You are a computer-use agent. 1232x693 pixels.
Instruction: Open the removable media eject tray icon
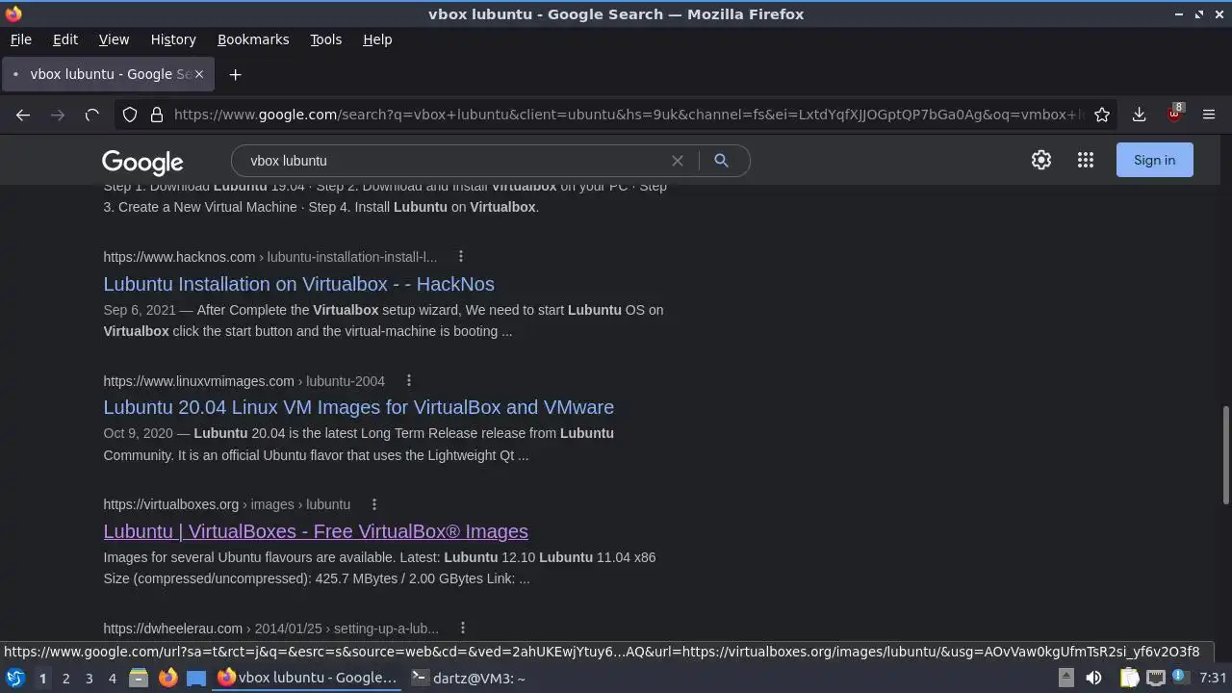pos(1066,678)
